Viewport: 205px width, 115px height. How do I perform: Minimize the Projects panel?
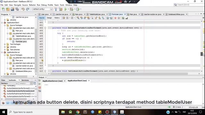point(36,14)
